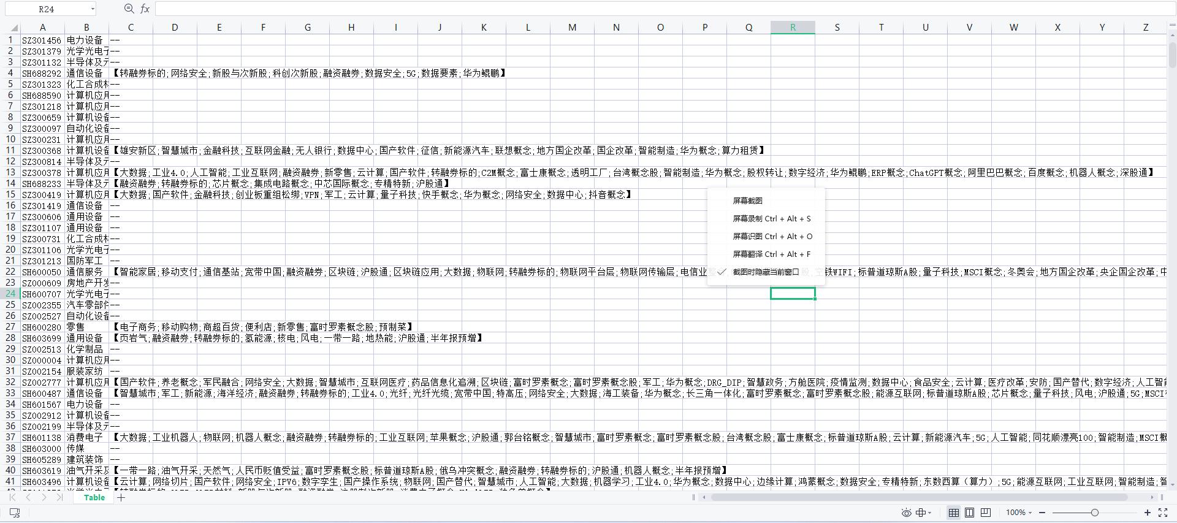Zoom in with the plus button
The height and width of the screenshot is (523, 1177).
(x=1148, y=513)
